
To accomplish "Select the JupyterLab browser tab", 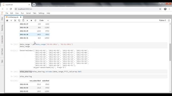I will click(x=16, y=5).
